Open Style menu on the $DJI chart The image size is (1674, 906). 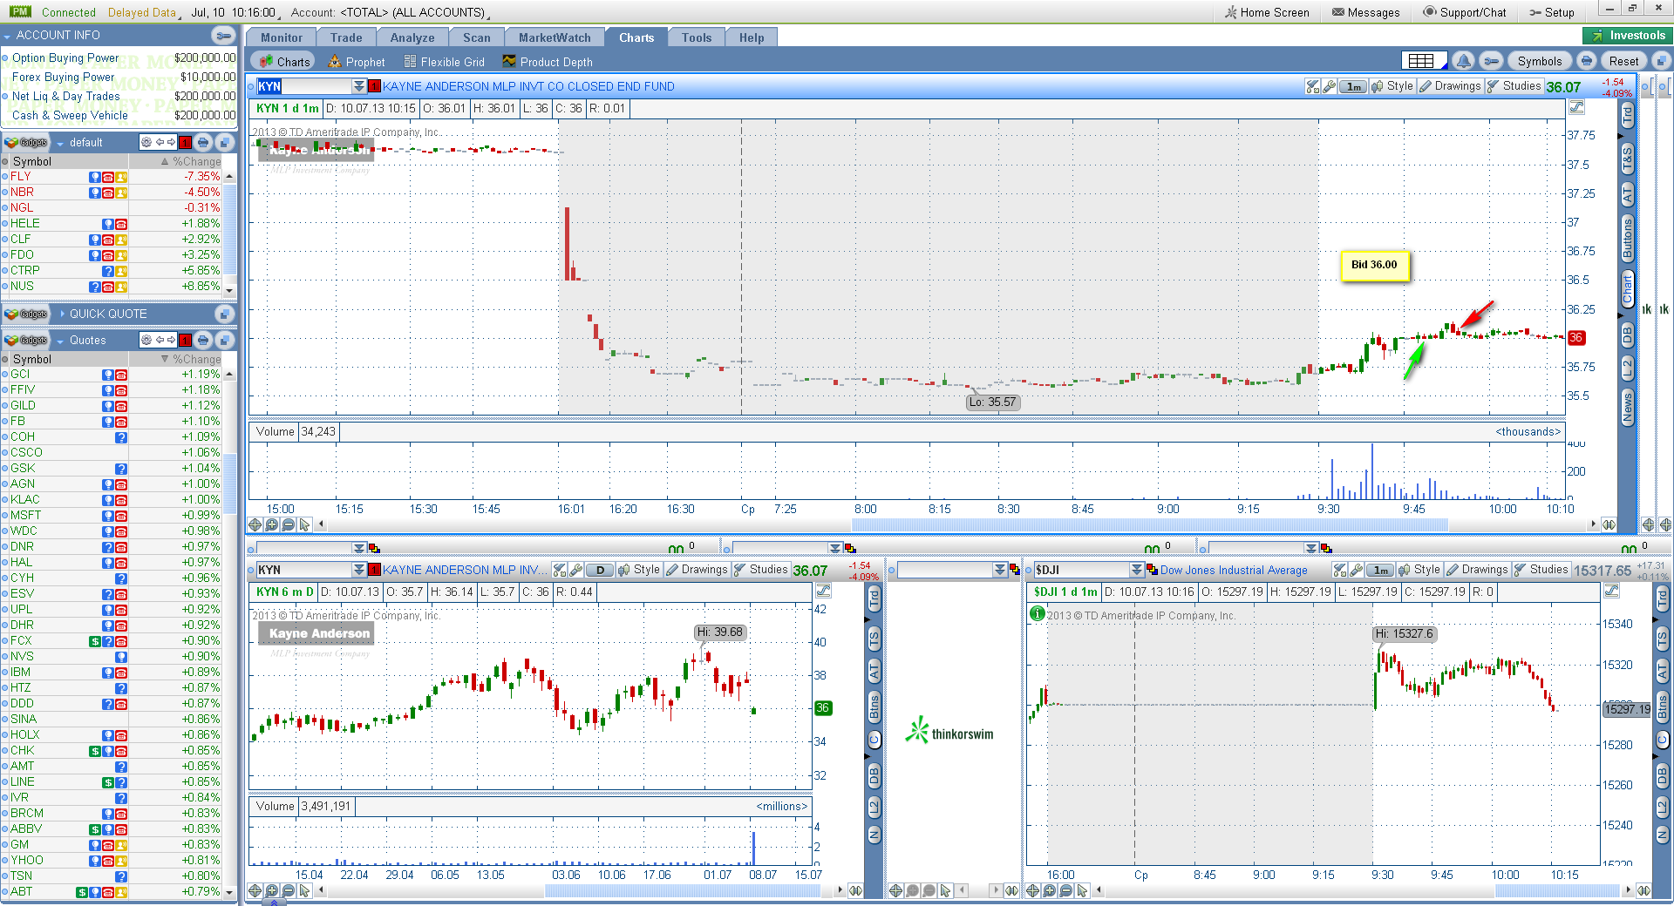pyautogui.click(x=1419, y=570)
